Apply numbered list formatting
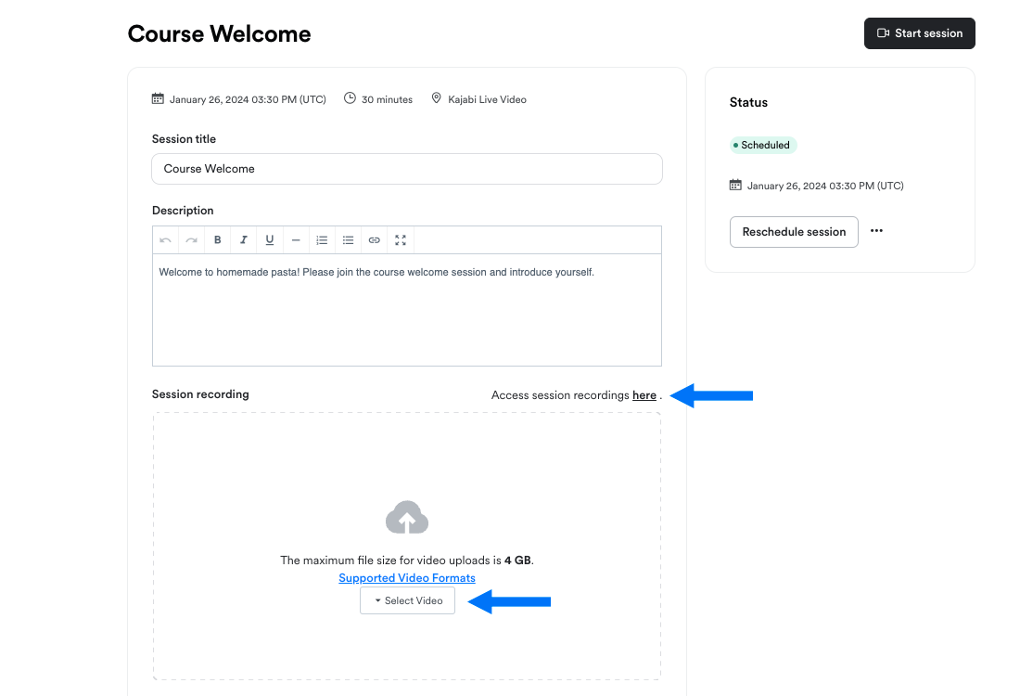 [322, 240]
